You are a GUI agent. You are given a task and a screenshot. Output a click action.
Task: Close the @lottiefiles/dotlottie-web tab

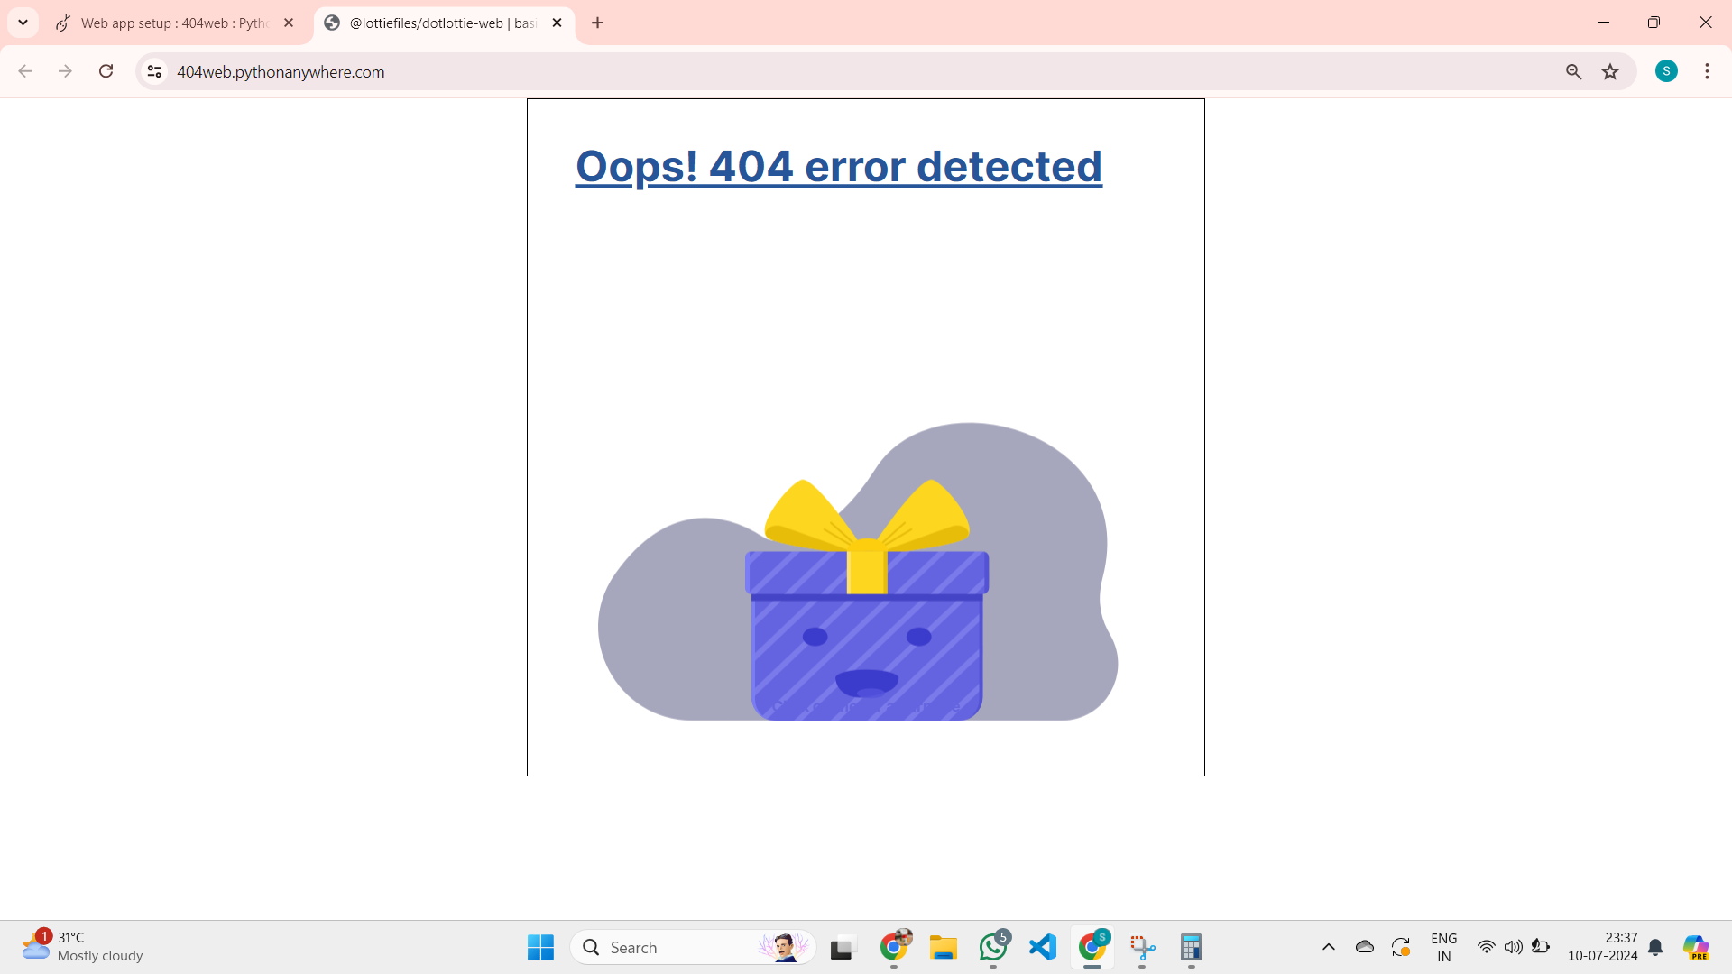pyautogui.click(x=557, y=23)
